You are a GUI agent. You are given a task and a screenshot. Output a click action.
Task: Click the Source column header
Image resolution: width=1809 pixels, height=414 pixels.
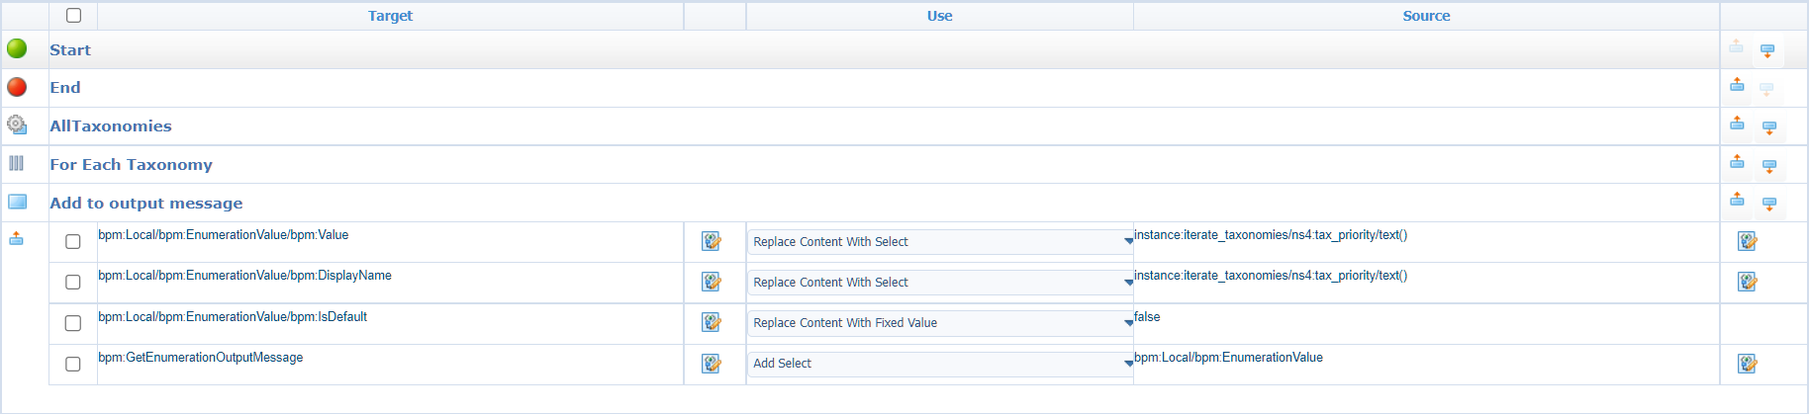[x=1426, y=16]
